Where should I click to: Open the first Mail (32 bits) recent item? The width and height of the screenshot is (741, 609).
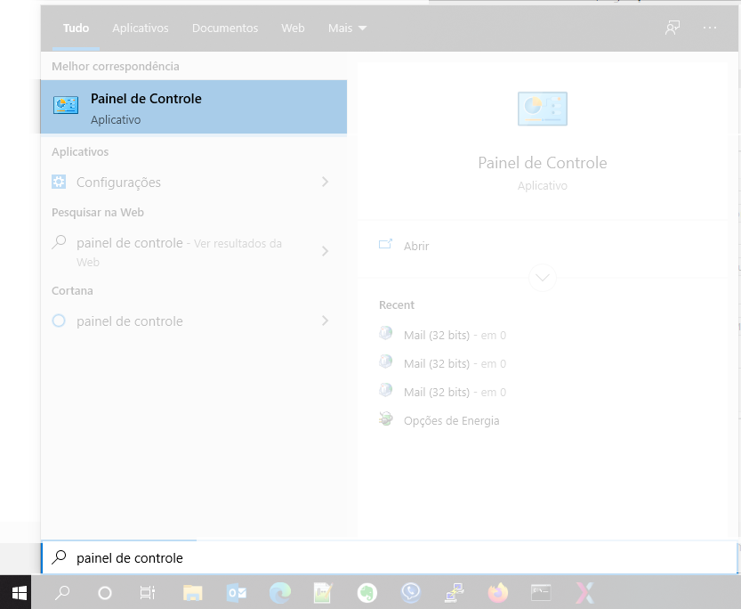tap(455, 336)
